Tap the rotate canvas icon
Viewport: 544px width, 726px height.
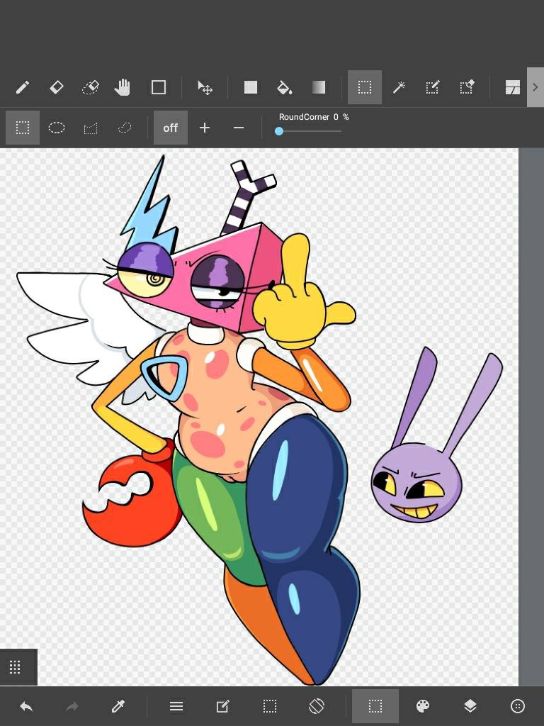317,706
